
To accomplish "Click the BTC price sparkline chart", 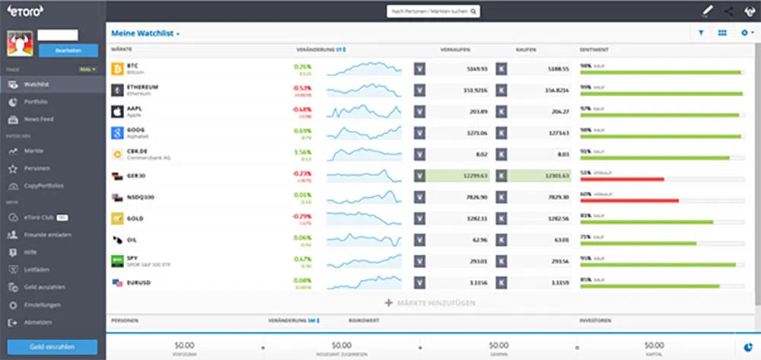I will click(364, 69).
